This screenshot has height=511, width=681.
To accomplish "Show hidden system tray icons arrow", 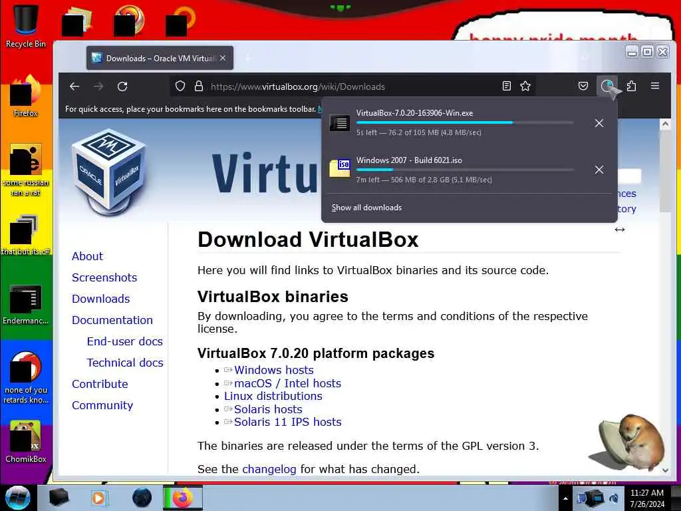I will point(565,498).
